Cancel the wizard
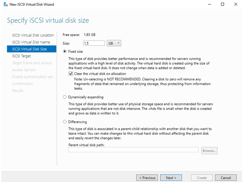242x182 pixels. tap(226, 178)
